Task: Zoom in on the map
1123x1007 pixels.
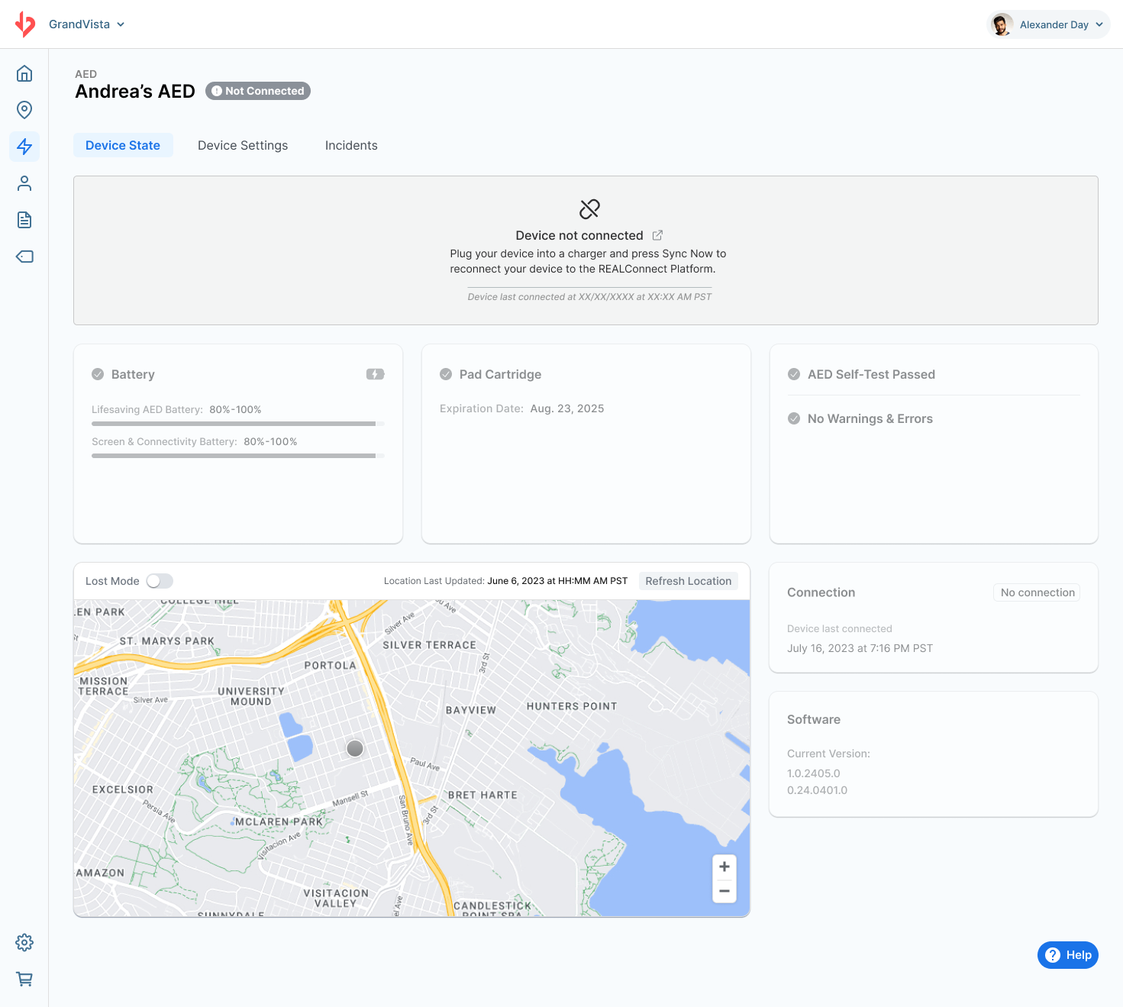Action: coord(724,867)
